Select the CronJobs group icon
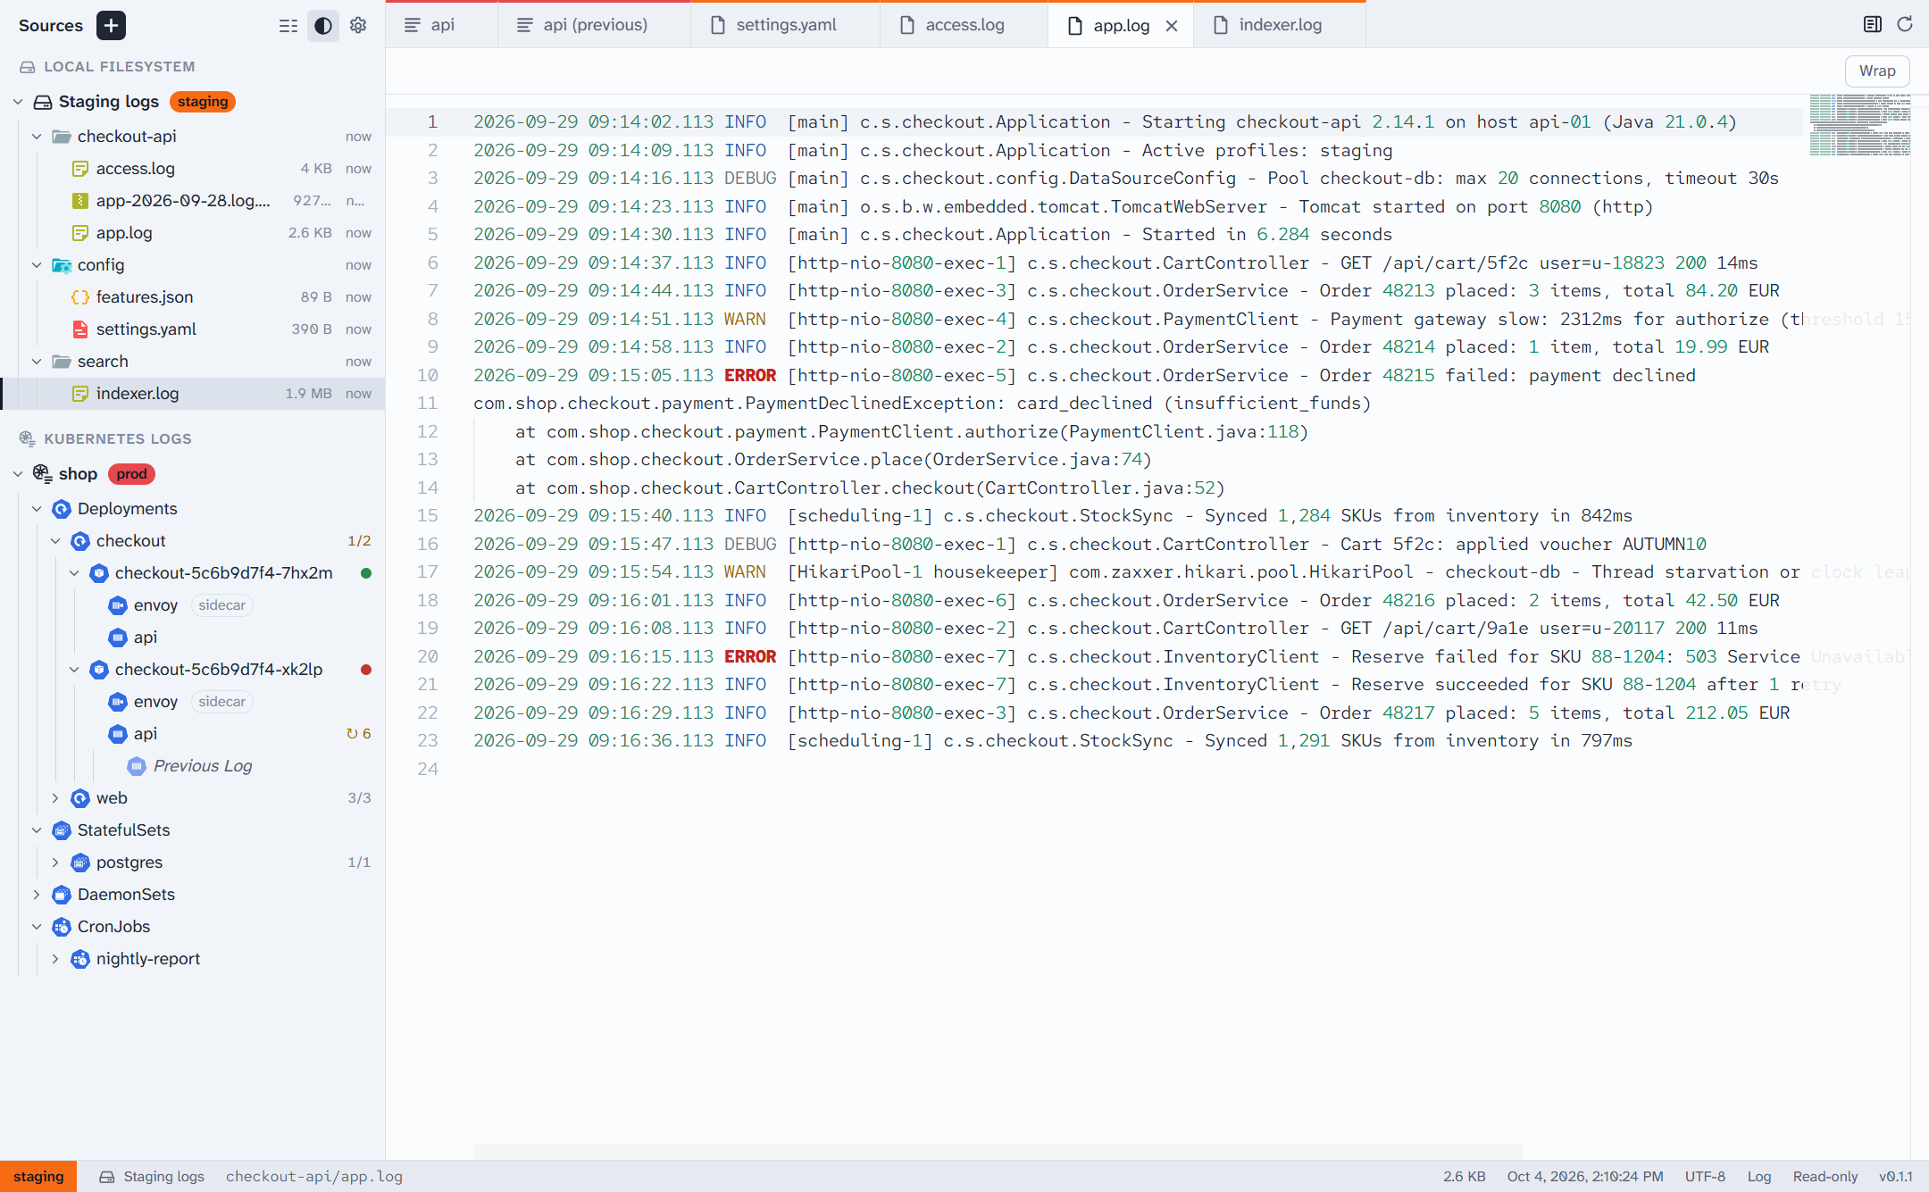 point(62,927)
